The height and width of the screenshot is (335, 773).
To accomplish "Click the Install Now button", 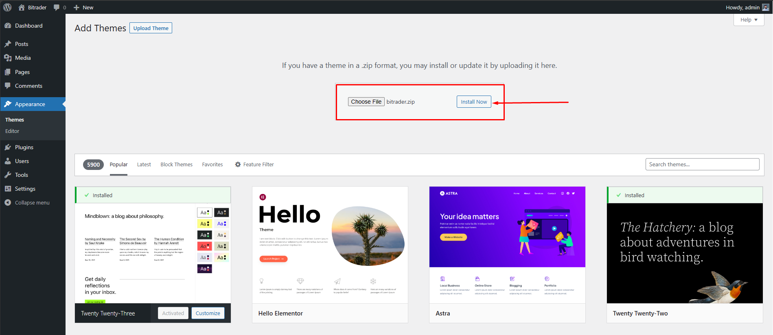I will click(473, 102).
